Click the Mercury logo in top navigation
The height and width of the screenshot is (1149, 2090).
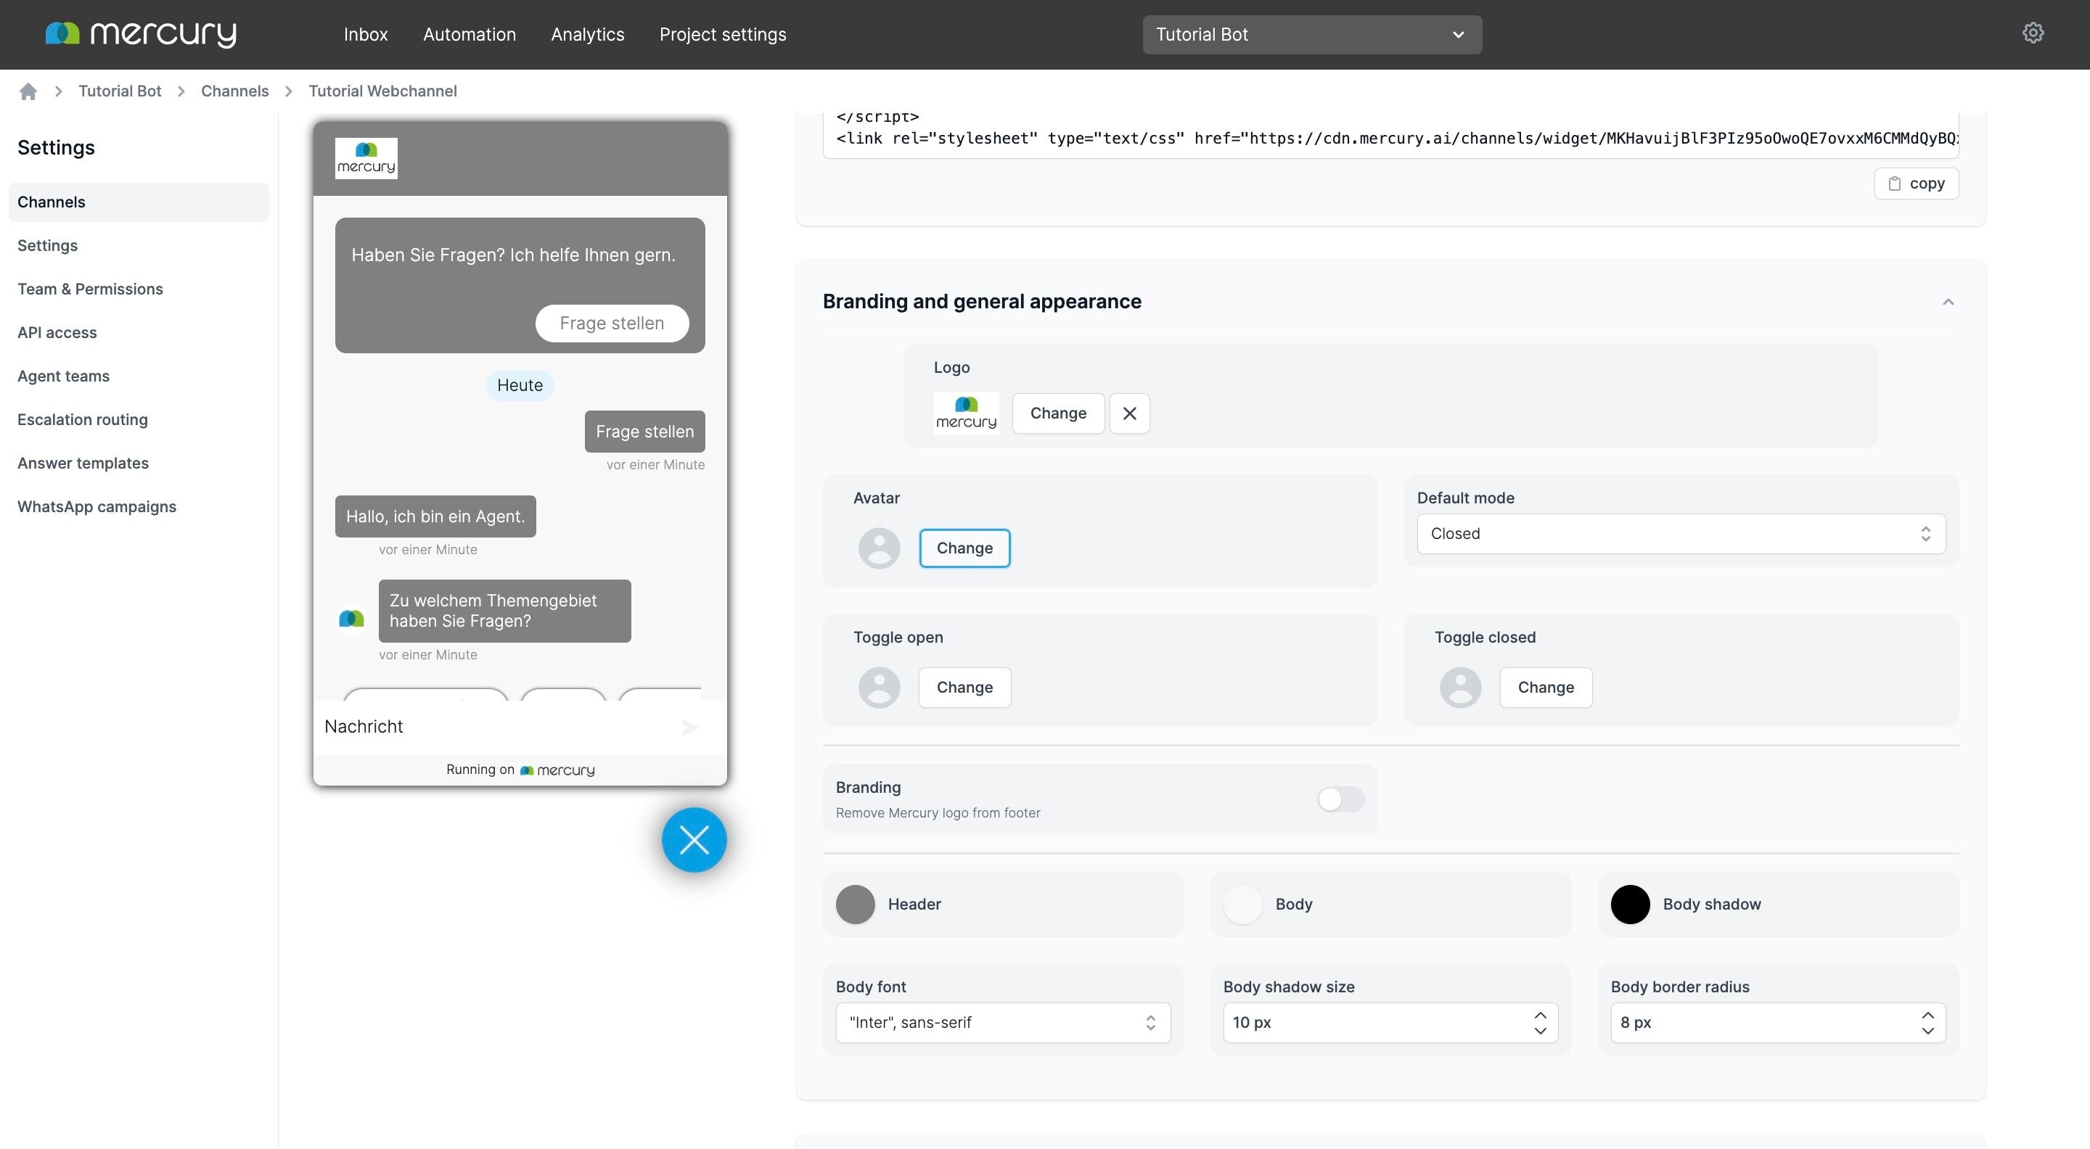point(142,34)
